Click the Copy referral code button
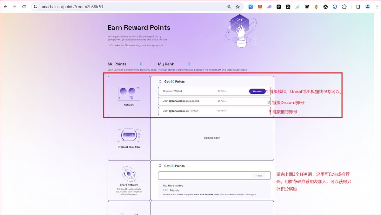Screen dimensions: 381x215 259,176
